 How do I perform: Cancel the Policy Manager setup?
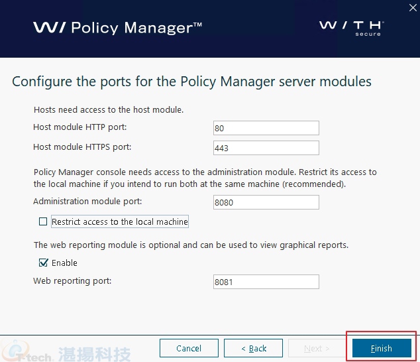189,348
